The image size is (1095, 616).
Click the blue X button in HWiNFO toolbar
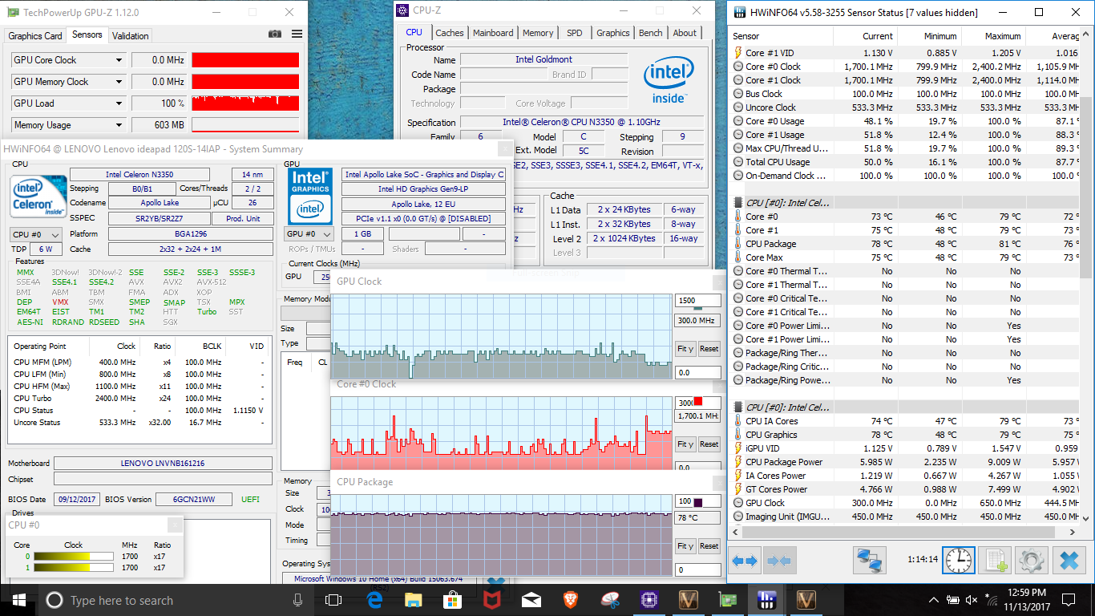click(1068, 559)
